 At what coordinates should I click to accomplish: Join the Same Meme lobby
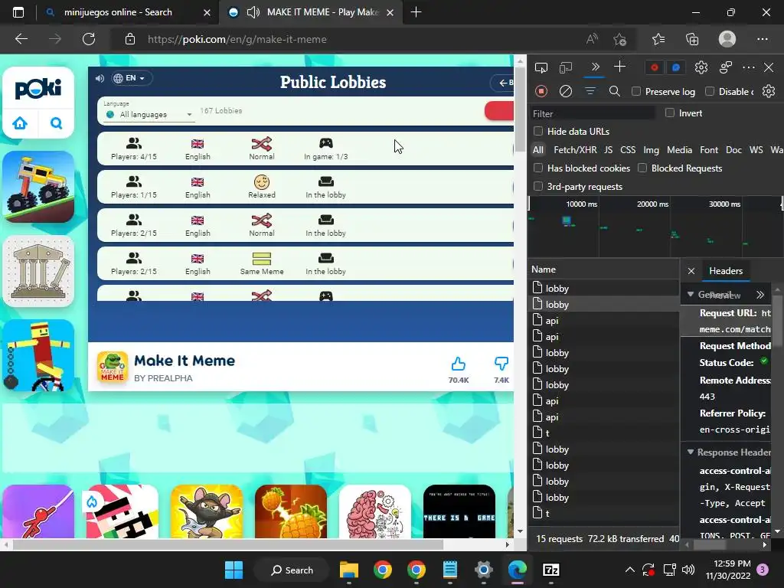point(305,263)
